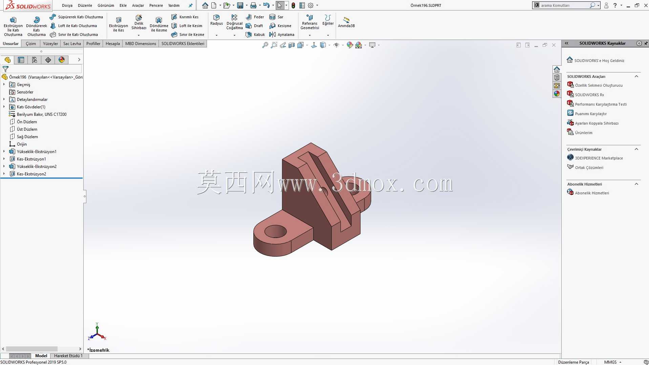Click the Radyus fillet tool
649x365 pixels.
pyautogui.click(x=216, y=20)
